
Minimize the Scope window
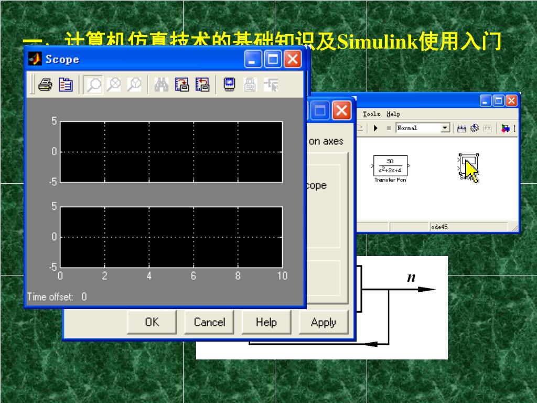(x=253, y=59)
